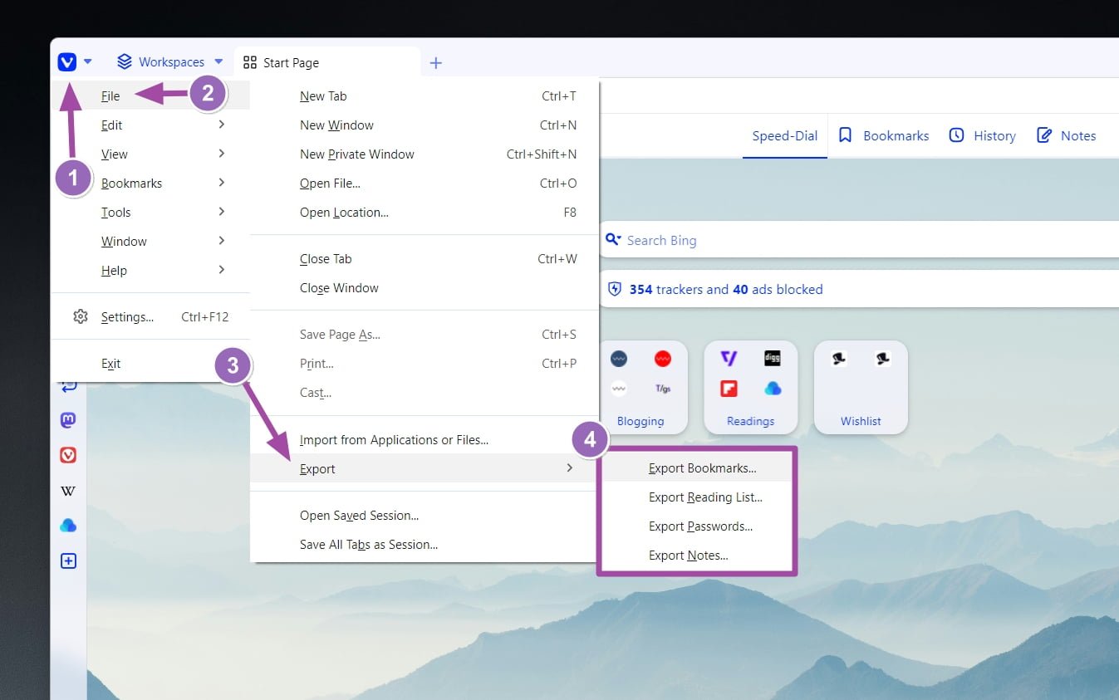1119x700 pixels.
Task: Open trackers and ads blocked info
Action: point(726,289)
